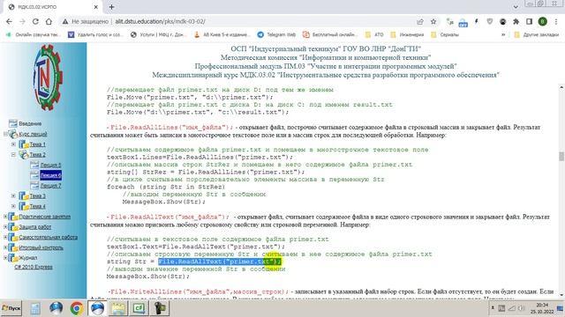Screen dimensions: 565x317
Task: Open the file explorer taskbar icon
Action: coord(118,308)
